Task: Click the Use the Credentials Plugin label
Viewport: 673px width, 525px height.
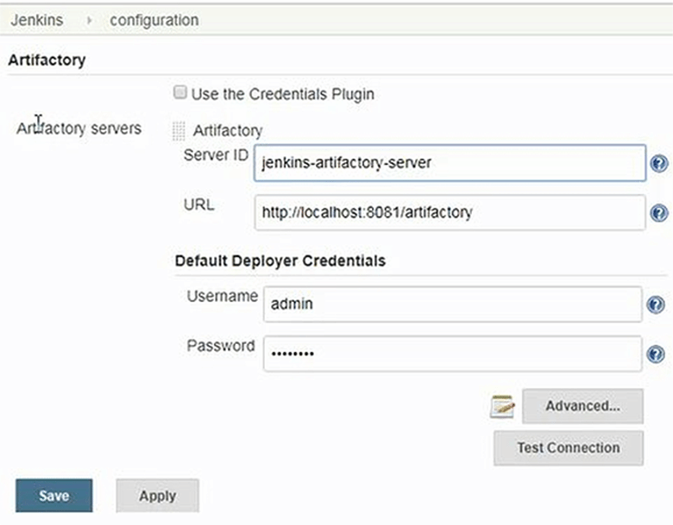Action: tap(283, 94)
